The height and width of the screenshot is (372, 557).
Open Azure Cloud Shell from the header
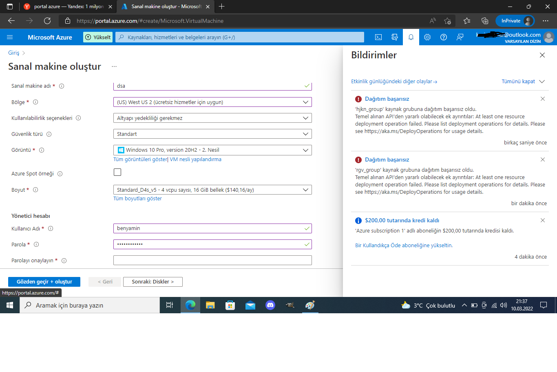[x=378, y=37]
